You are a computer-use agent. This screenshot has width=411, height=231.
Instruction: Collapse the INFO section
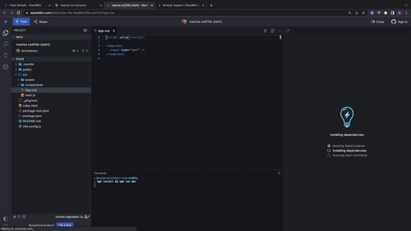13,37
